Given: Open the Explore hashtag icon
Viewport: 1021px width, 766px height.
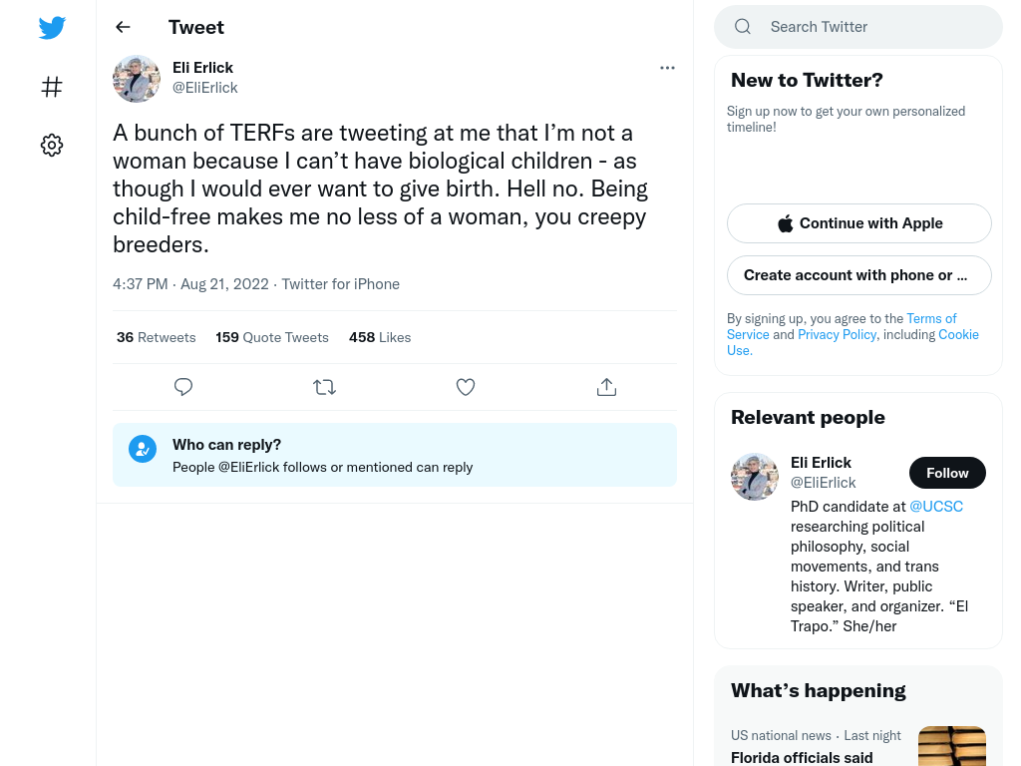Looking at the screenshot, I should [x=52, y=87].
